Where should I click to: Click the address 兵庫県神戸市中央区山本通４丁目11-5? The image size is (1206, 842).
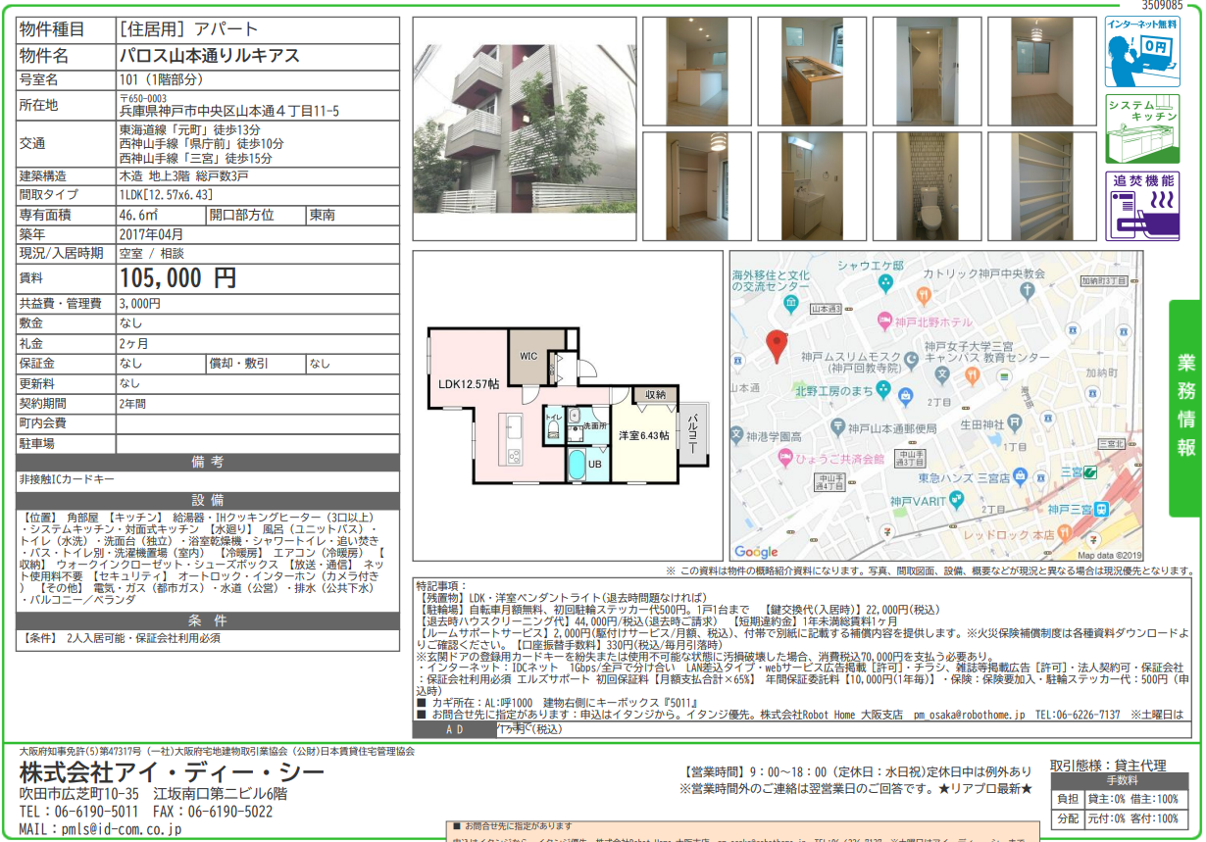(229, 111)
